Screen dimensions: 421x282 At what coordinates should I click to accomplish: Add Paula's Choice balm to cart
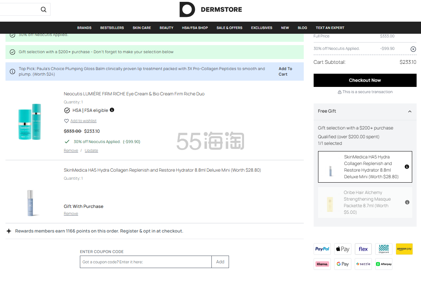click(x=285, y=72)
